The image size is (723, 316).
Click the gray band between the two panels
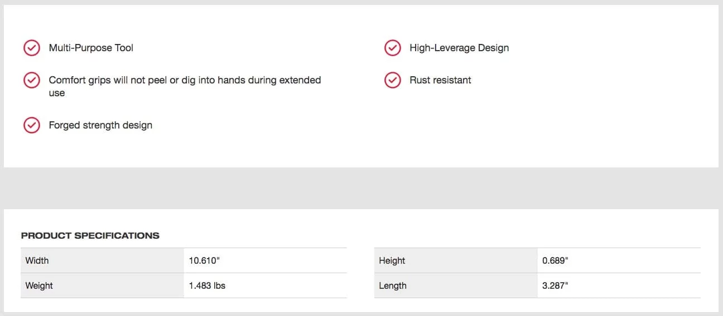pyautogui.click(x=361, y=188)
